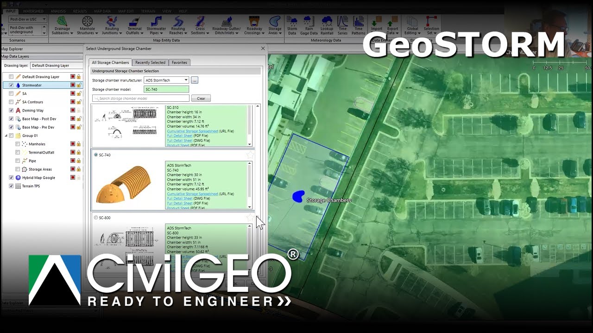Open the storage chamber manufacturer dropdown
This screenshot has width=593, height=333.
(x=166, y=80)
